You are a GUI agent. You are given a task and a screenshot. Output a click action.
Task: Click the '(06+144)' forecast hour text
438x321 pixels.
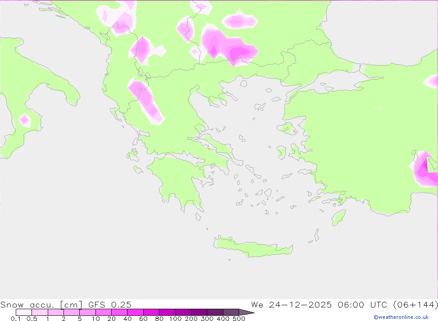[415, 304]
